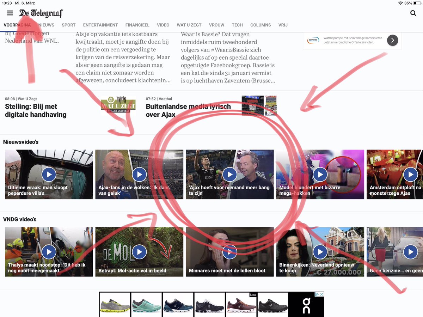This screenshot has height=317, width=423.
Task: Play 'Amsterdam ontploft na monsterzege Ajax' video
Action: pyautogui.click(x=410, y=174)
